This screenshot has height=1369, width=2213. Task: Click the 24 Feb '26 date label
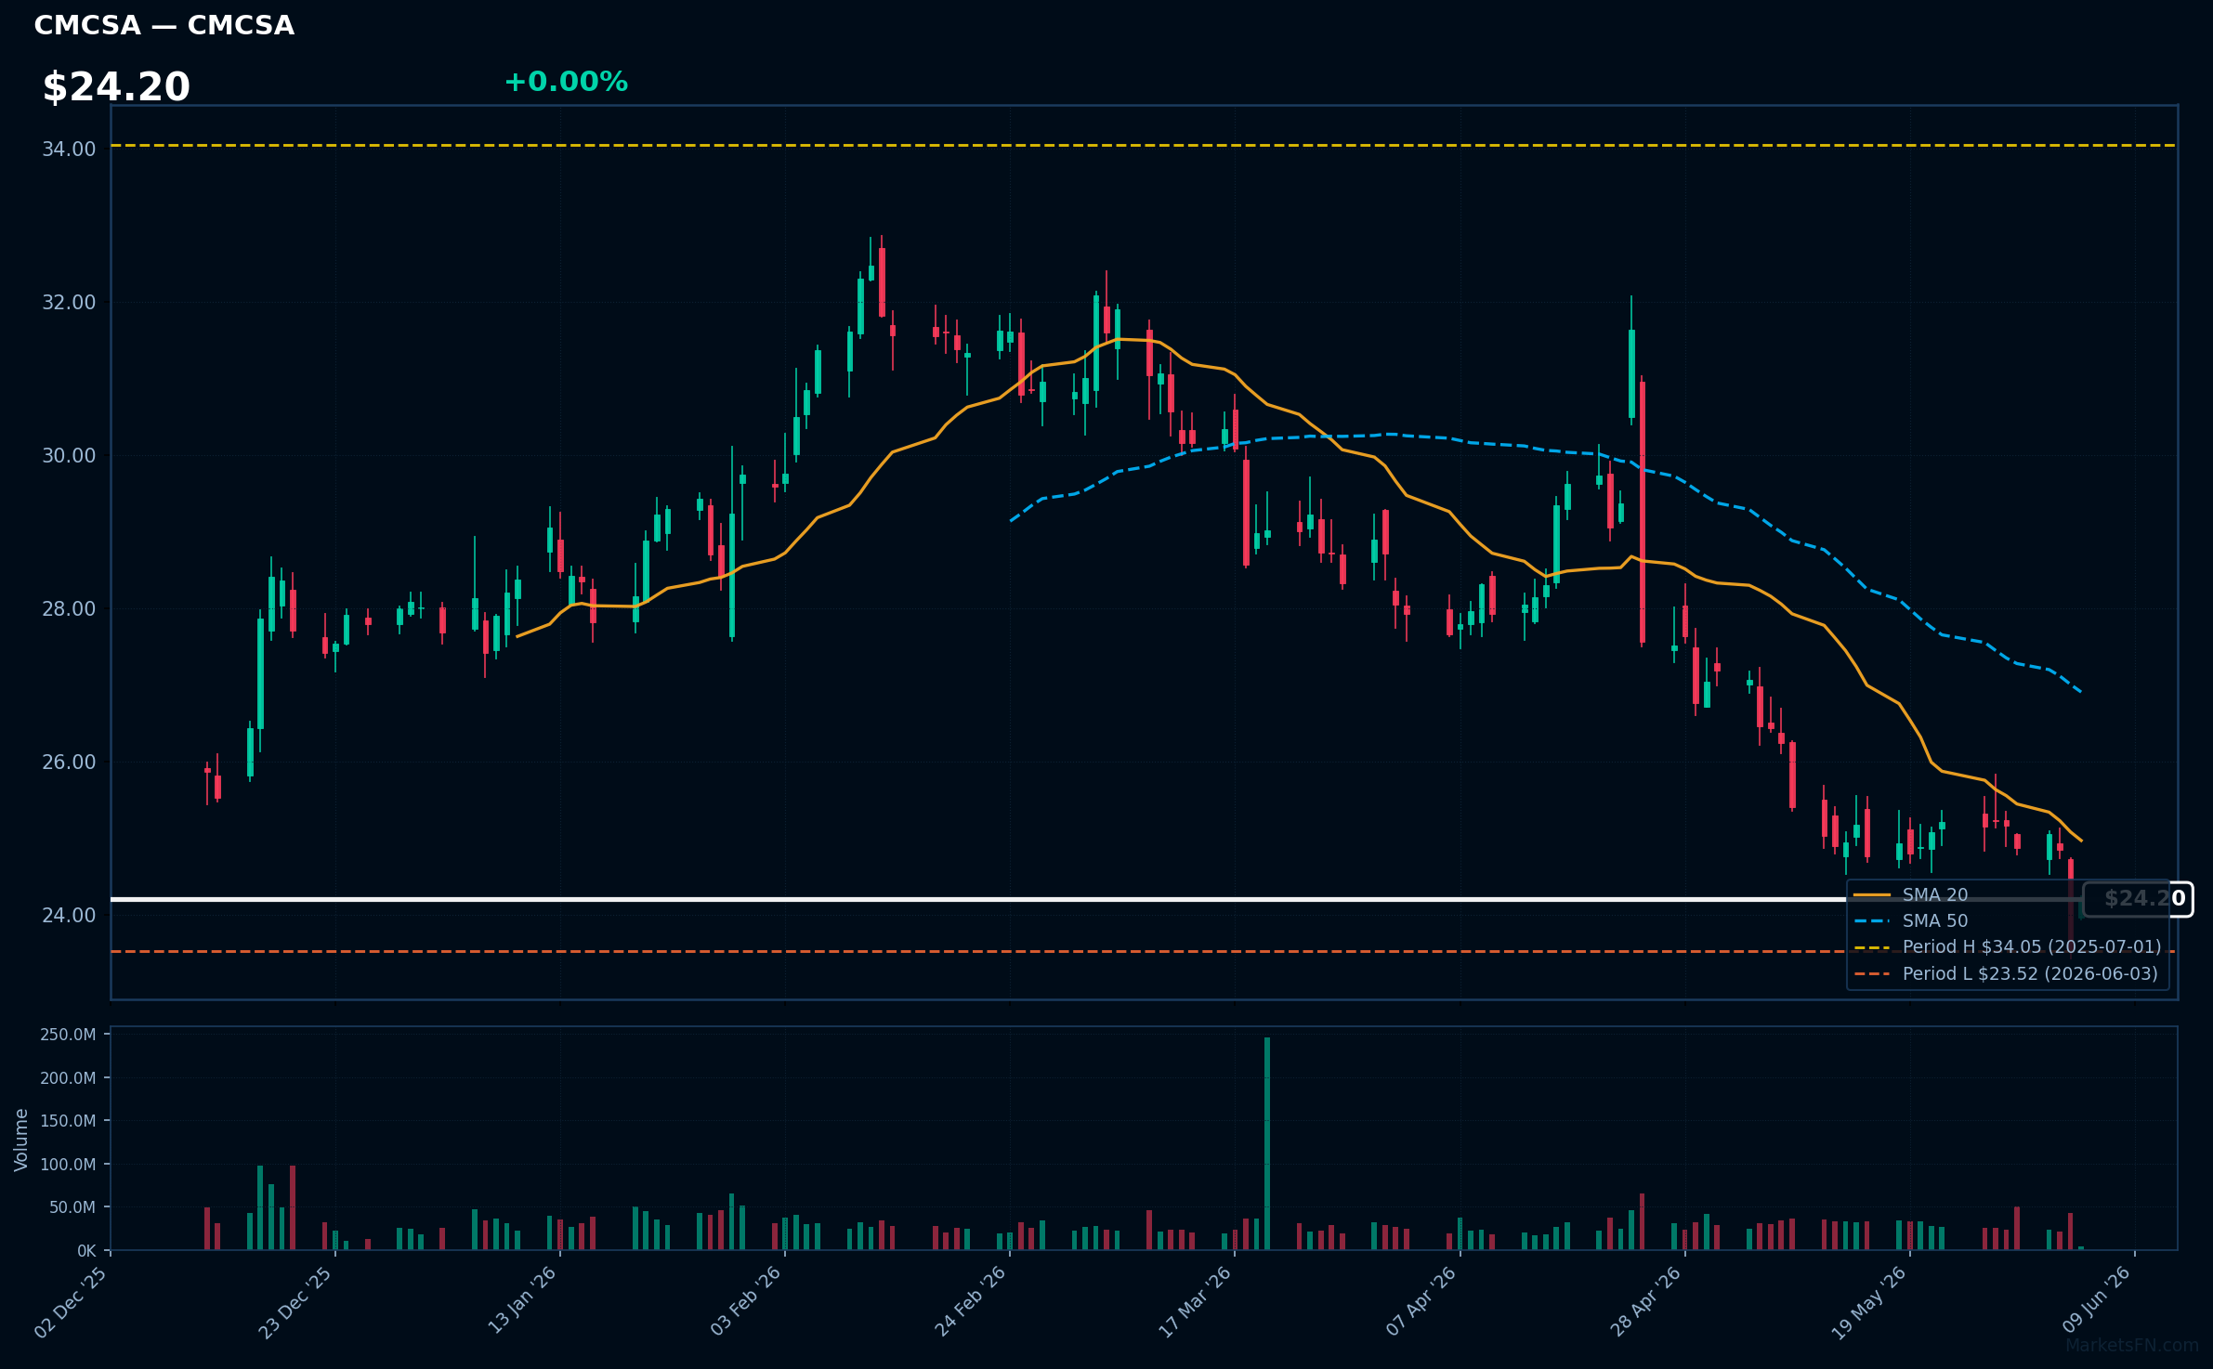pyautogui.click(x=971, y=1301)
